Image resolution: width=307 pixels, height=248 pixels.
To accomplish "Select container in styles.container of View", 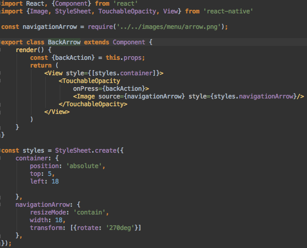I will point(137,73).
